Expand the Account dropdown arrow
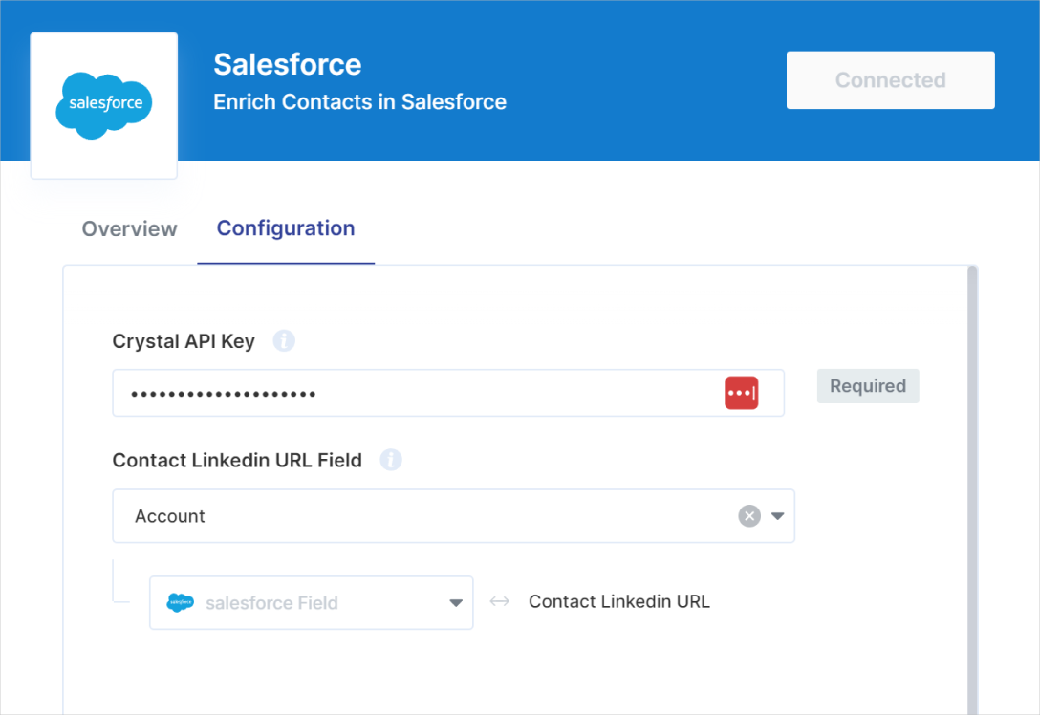Viewport: 1040px width, 715px height. pos(778,516)
